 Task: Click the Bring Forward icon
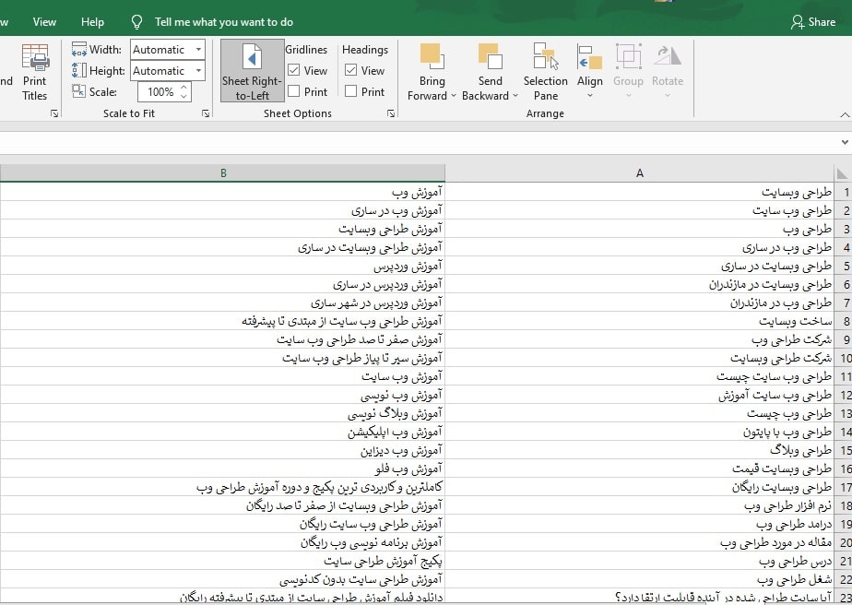tap(432, 56)
